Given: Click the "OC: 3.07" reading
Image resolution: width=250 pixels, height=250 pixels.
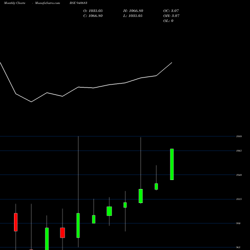Looking at the screenshot, I should [171, 11].
